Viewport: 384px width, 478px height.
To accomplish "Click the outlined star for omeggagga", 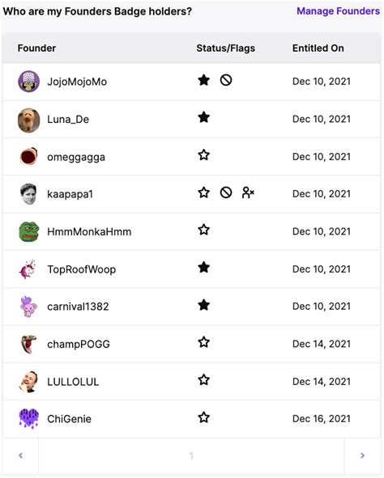I will (x=203, y=154).
